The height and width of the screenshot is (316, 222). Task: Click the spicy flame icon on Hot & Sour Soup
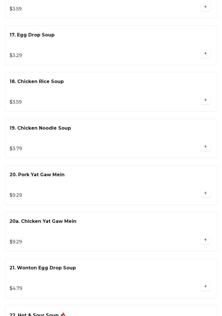coord(63,314)
